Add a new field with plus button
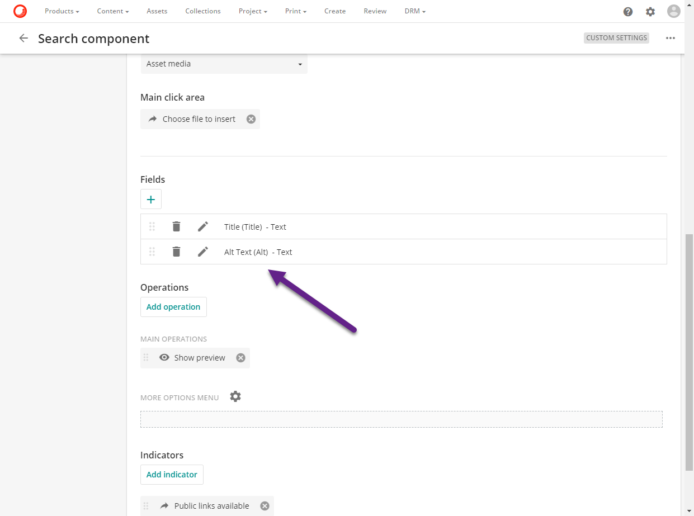694x516 pixels. 151,199
